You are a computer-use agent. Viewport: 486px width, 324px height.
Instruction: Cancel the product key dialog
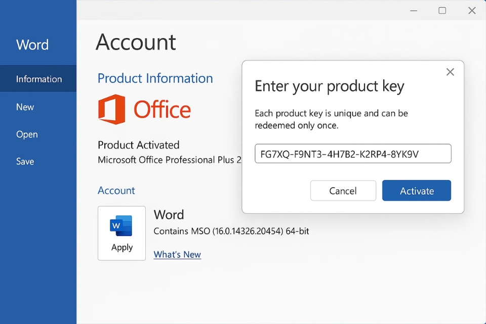click(343, 190)
